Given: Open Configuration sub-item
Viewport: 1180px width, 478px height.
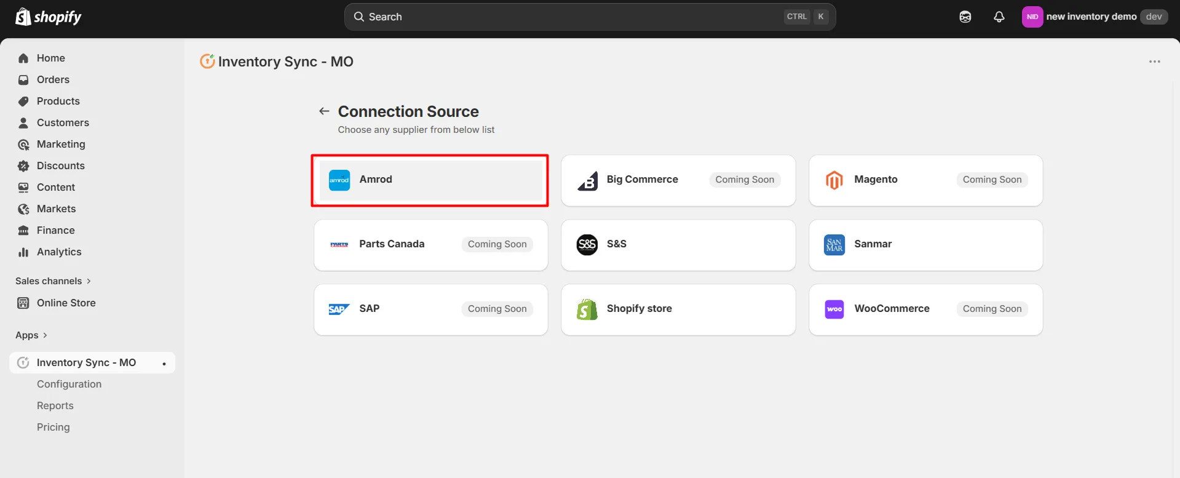Looking at the screenshot, I should point(69,384).
